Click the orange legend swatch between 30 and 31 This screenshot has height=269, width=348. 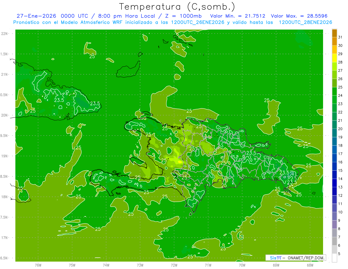pos(334,41)
